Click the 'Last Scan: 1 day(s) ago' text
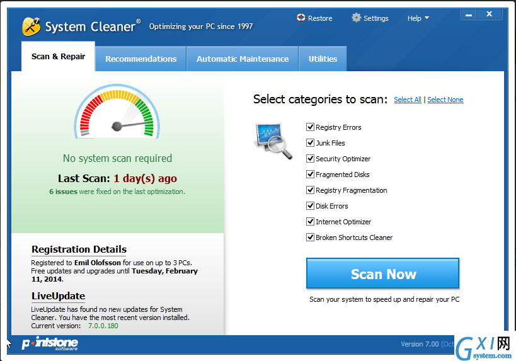Viewport: 516px width, 361px height. click(x=117, y=178)
